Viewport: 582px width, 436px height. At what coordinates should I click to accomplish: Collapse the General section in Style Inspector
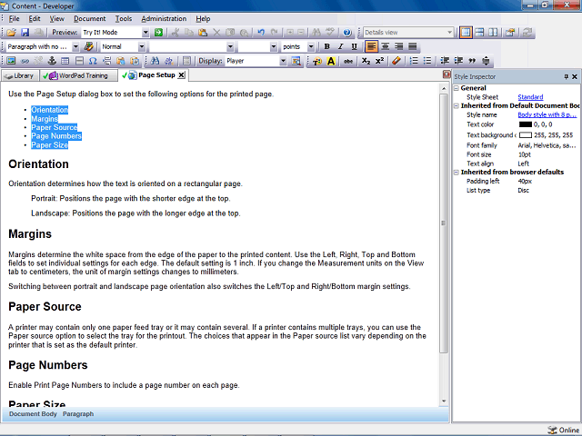pos(457,88)
